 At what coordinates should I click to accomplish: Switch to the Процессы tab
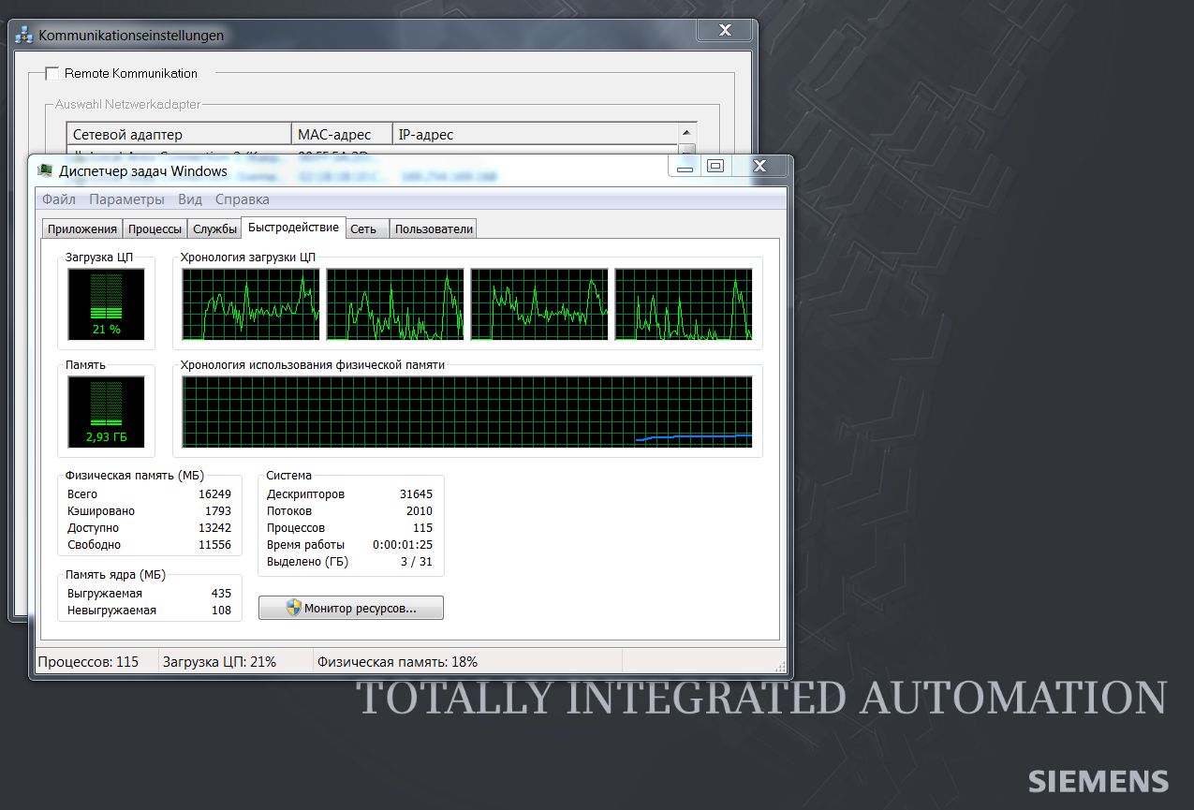[155, 229]
